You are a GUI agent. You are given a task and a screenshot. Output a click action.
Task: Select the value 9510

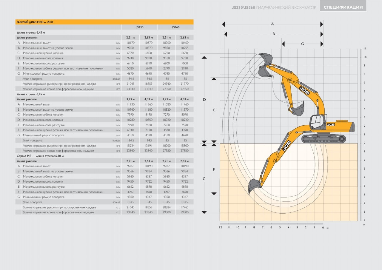tap(167, 58)
